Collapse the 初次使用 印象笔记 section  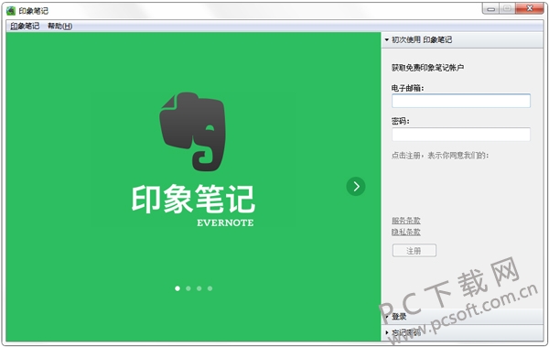coord(462,40)
